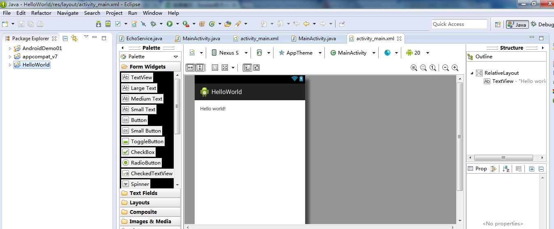Open the AppTheme theme dropdown
Image resolution: width=554 pixels, height=229 pixels.
click(x=298, y=53)
